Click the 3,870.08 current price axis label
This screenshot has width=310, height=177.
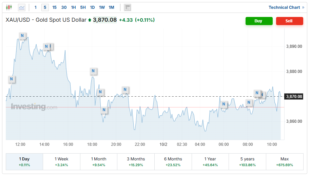pyautogui.click(x=294, y=97)
